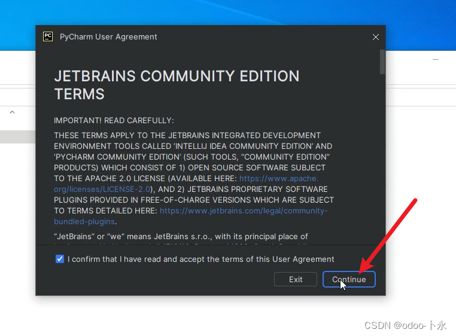The image size is (456, 336).
Task: Minimize the background window
Action: click(435, 59)
